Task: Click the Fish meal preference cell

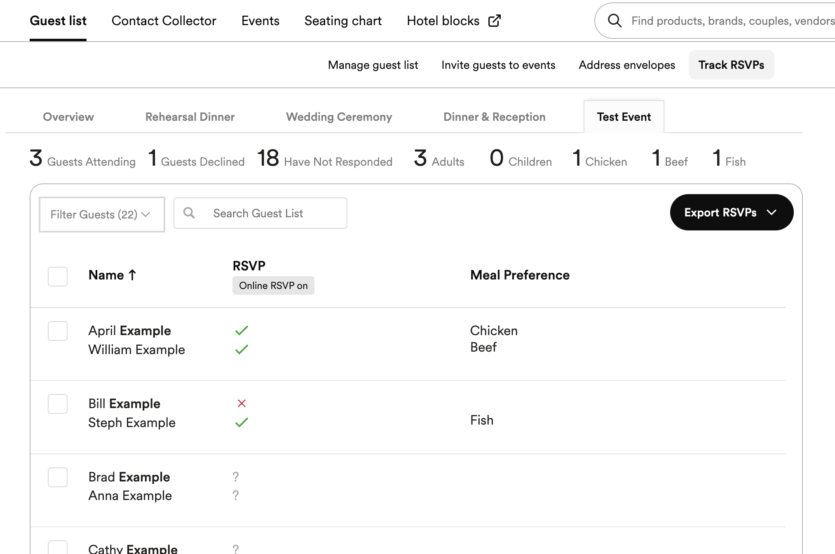Action: (x=482, y=420)
